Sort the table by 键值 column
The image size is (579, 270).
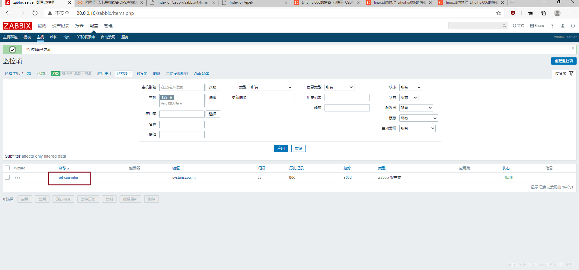click(x=176, y=168)
